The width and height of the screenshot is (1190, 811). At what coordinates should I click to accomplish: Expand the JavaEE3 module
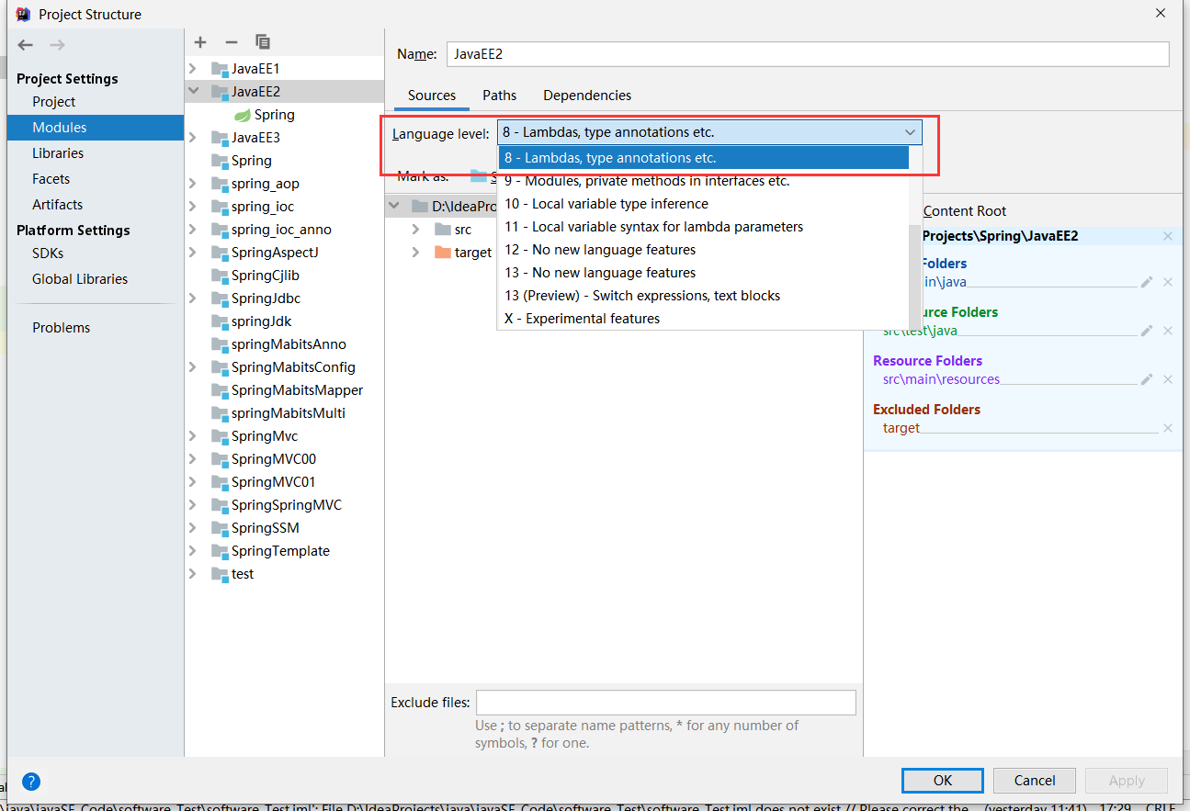193,138
